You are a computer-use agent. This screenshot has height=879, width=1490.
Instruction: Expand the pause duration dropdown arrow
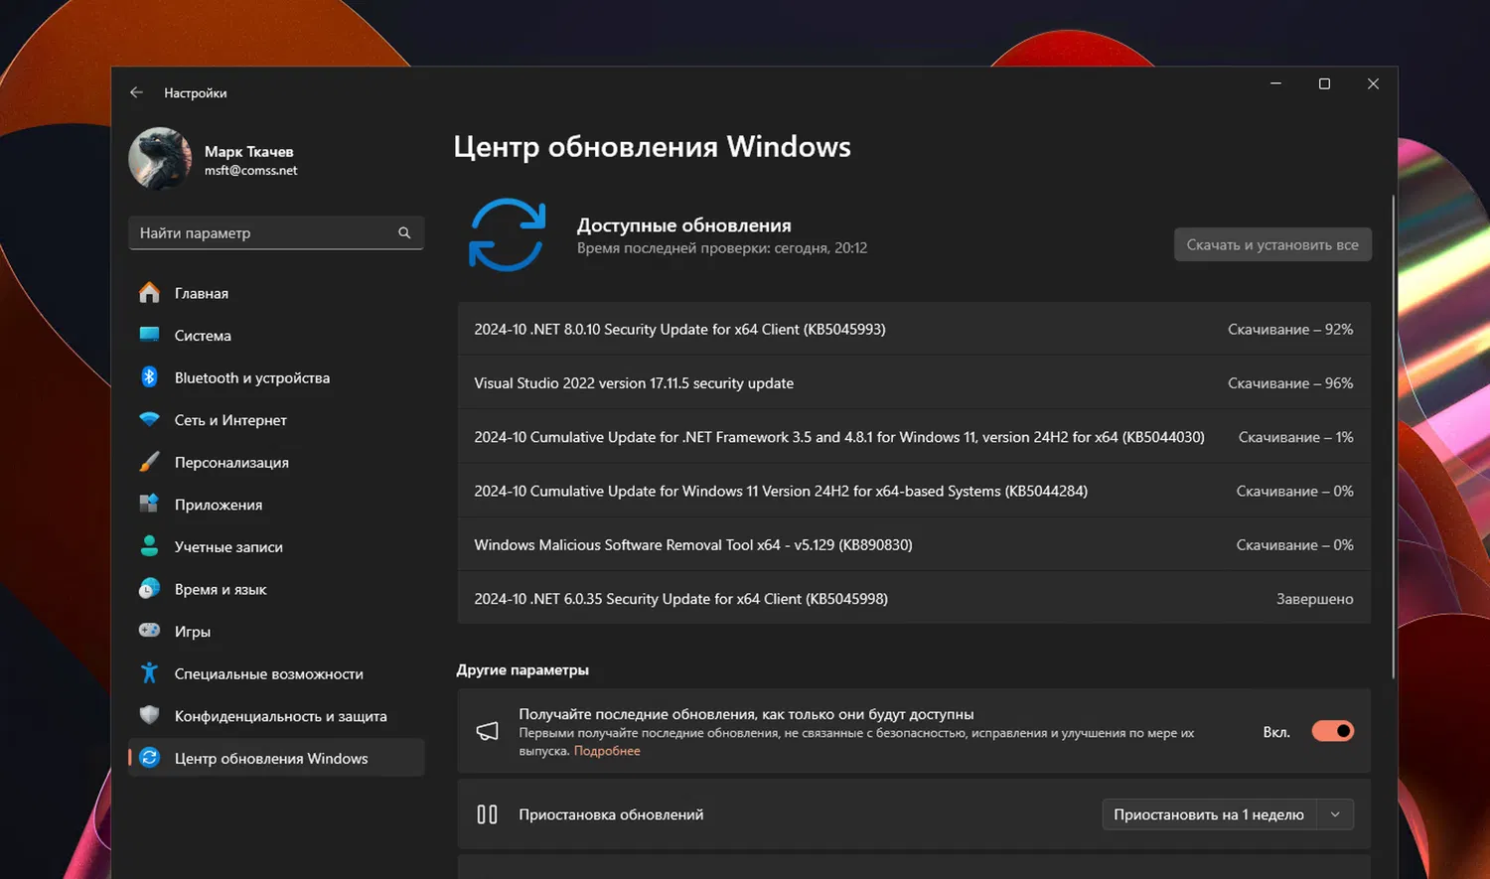tap(1335, 814)
